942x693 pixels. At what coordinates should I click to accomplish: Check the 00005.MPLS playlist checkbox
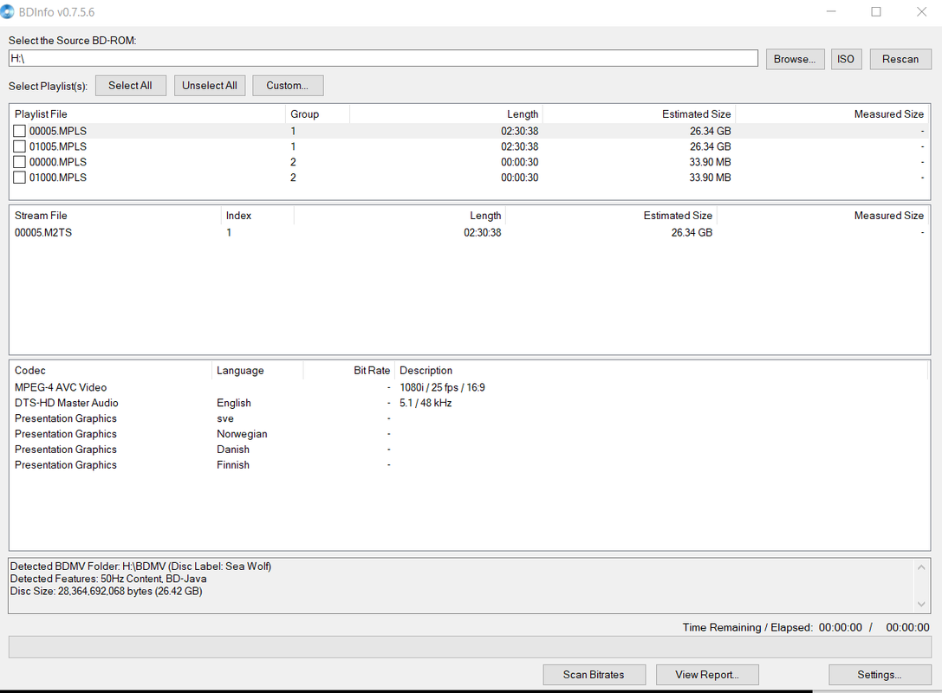point(19,131)
